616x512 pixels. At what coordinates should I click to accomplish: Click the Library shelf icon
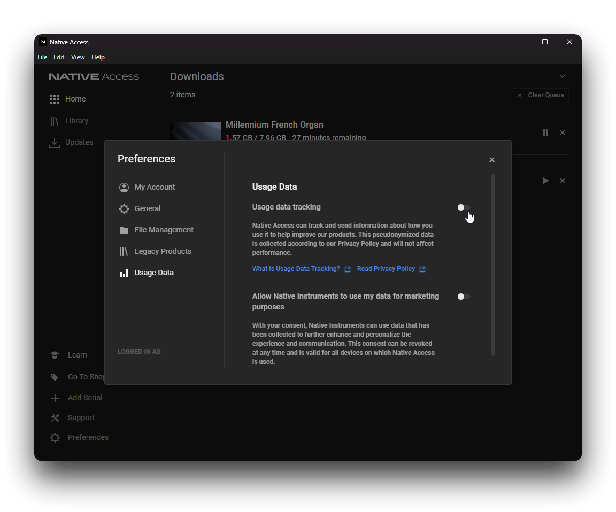click(x=54, y=121)
